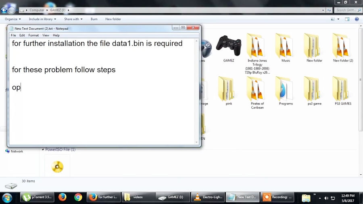Click Computer in the address breadcrumb
Viewport: 363px width, 204px height.
tap(37, 10)
